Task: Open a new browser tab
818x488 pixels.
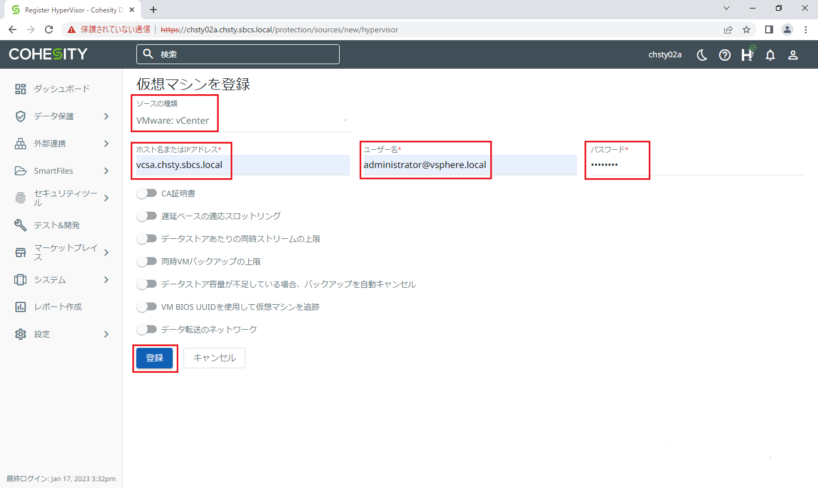Action: pyautogui.click(x=153, y=10)
